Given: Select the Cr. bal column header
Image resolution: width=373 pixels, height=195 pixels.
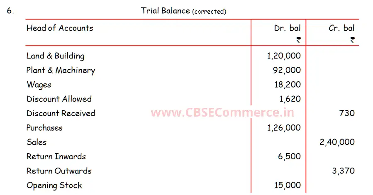Looking at the screenshot, I should pyautogui.click(x=341, y=28).
